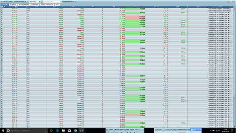Switch to the Trading automatique tab
The height and width of the screenshot is (133, 236).
tap(47, 5)
